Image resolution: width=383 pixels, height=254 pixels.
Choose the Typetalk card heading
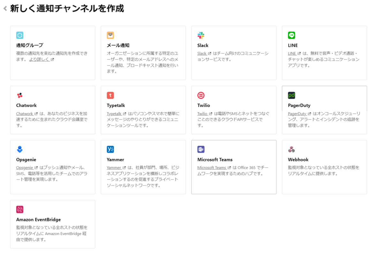(x=116, y=105)
